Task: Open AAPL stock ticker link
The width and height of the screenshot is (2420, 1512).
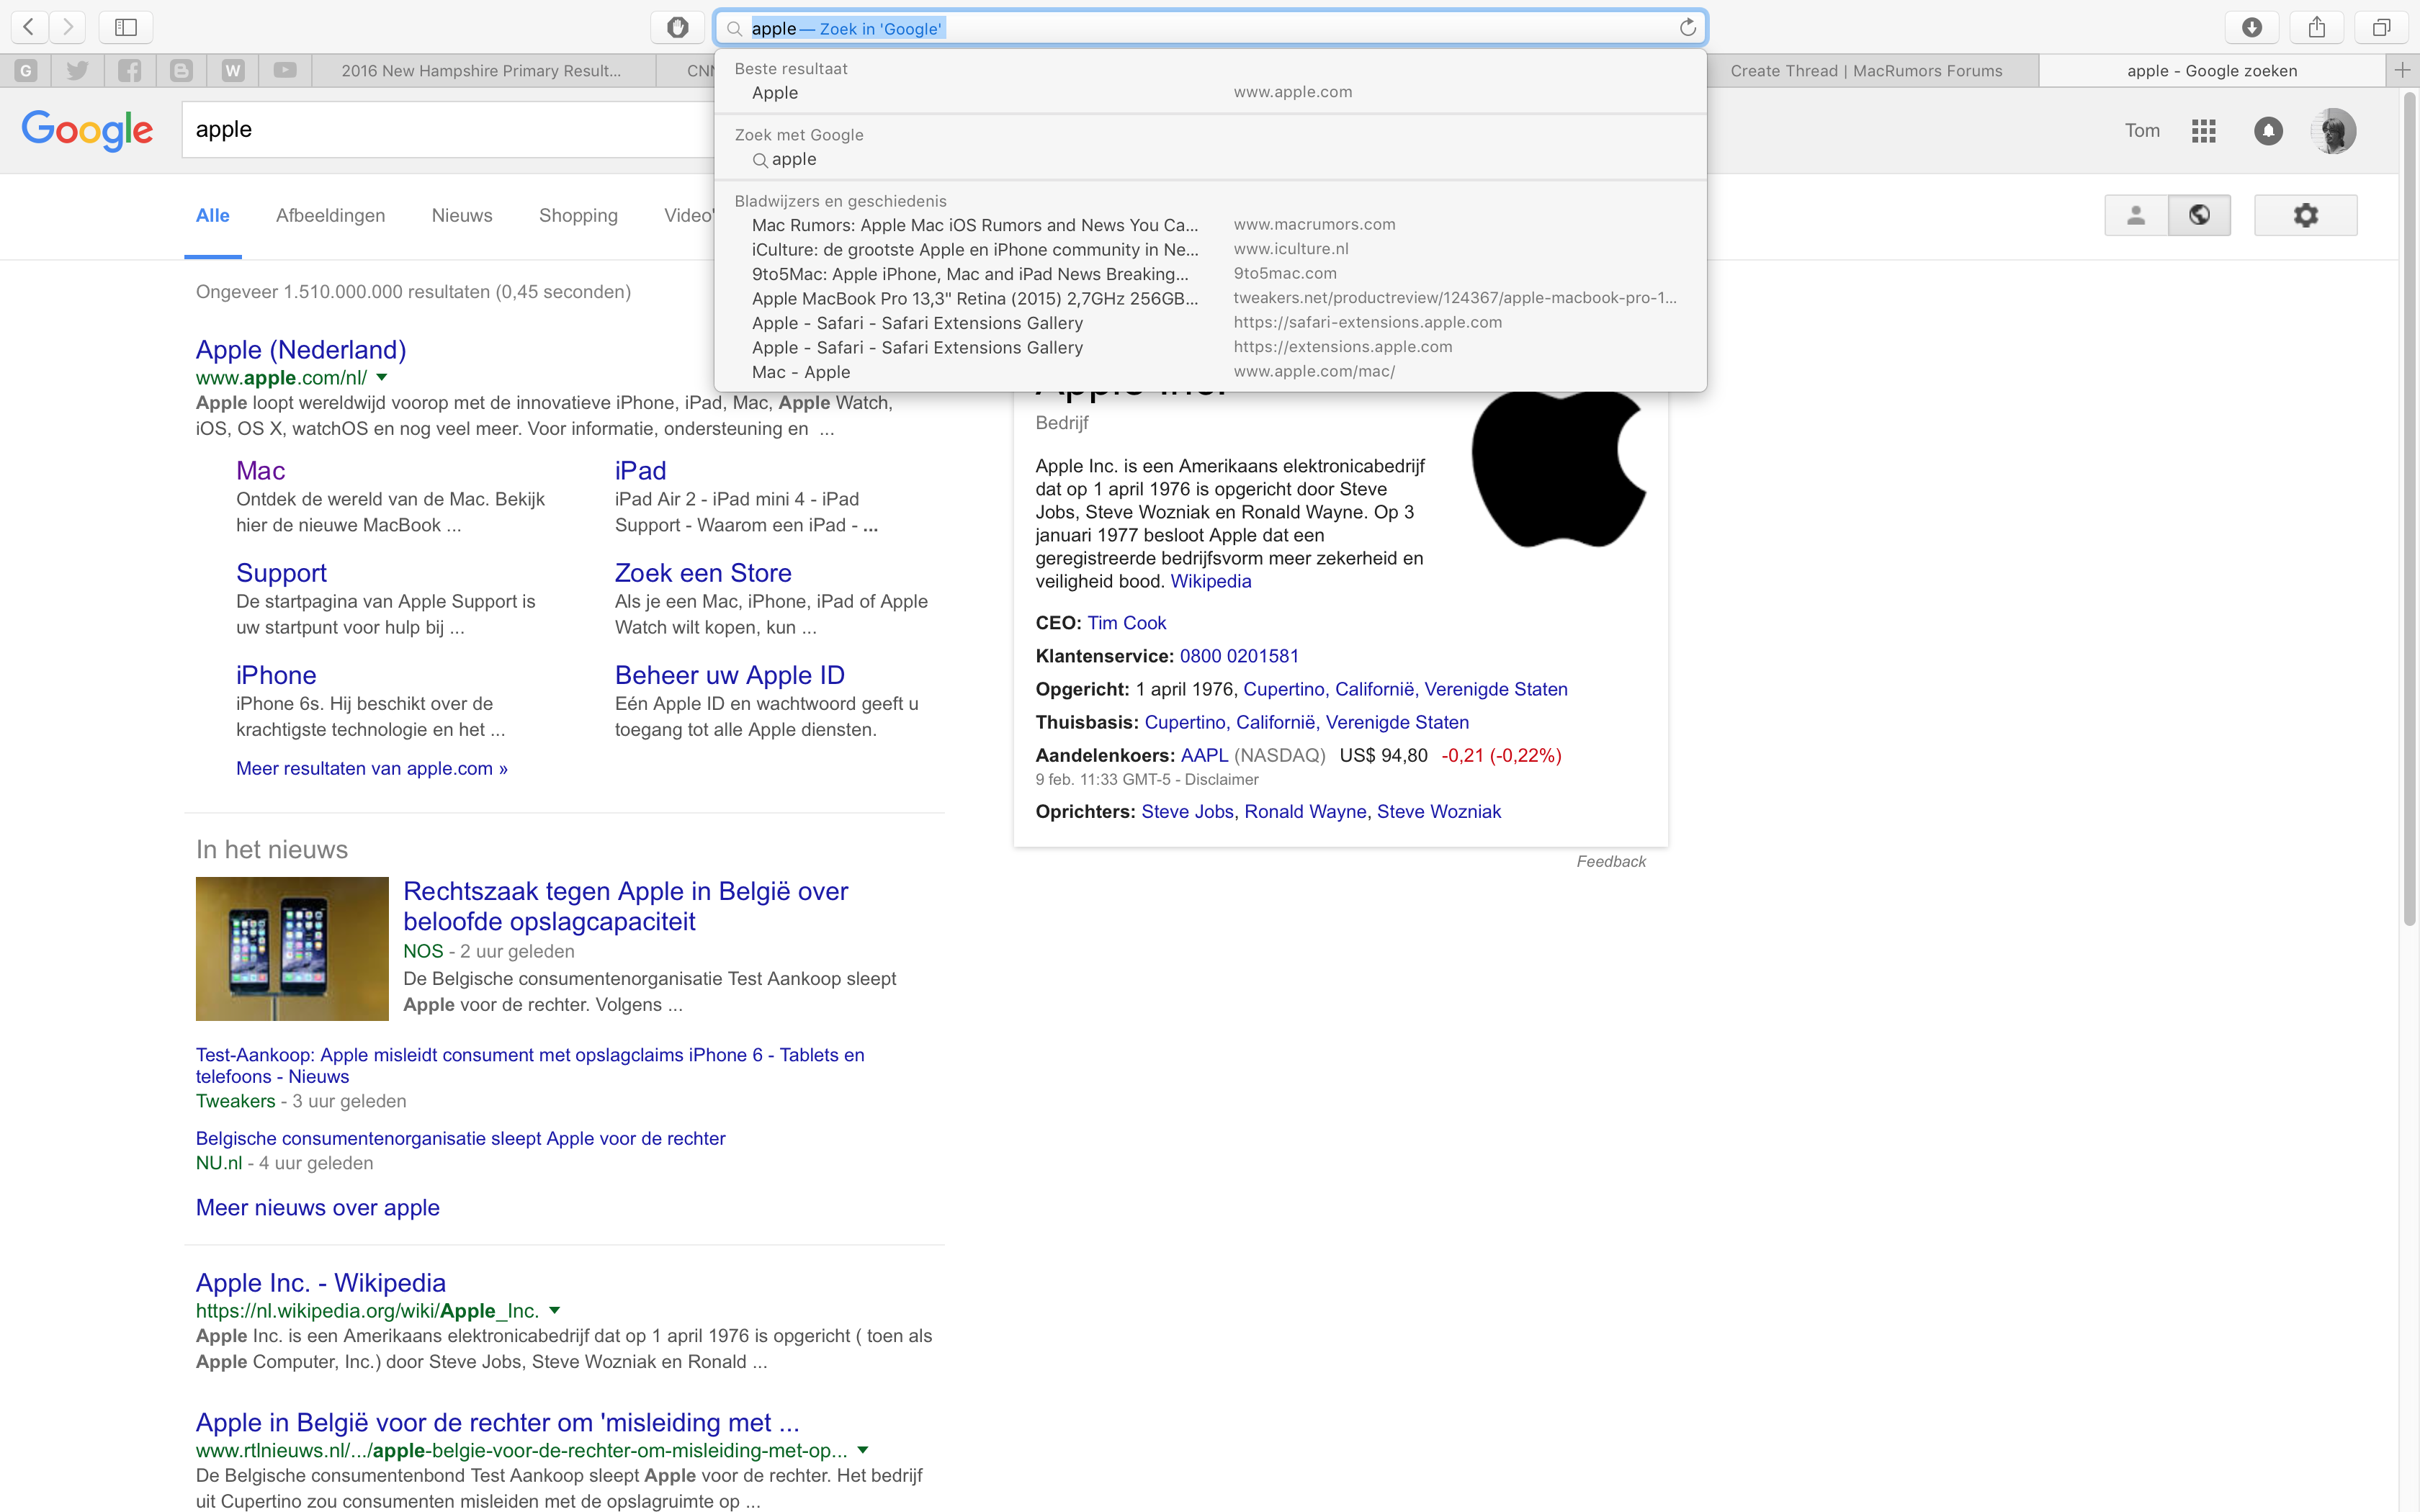Action: 1204,755
